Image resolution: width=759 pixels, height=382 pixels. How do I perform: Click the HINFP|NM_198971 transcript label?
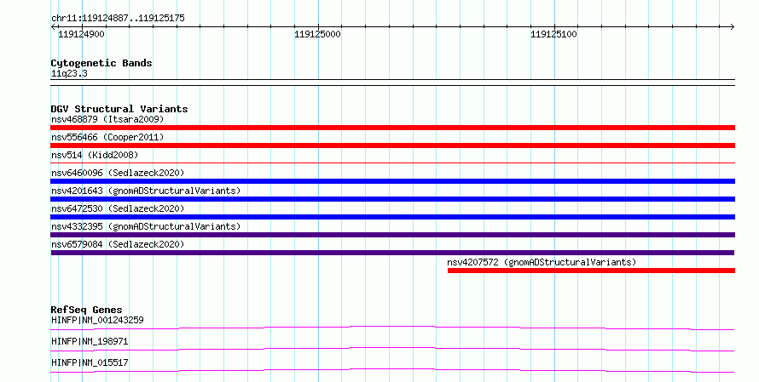point(90,341)
